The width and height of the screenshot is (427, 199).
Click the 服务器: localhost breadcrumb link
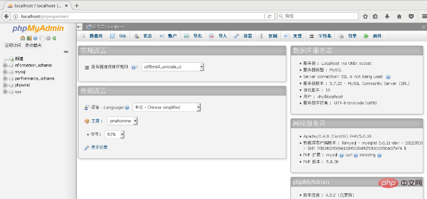point(108,27)
